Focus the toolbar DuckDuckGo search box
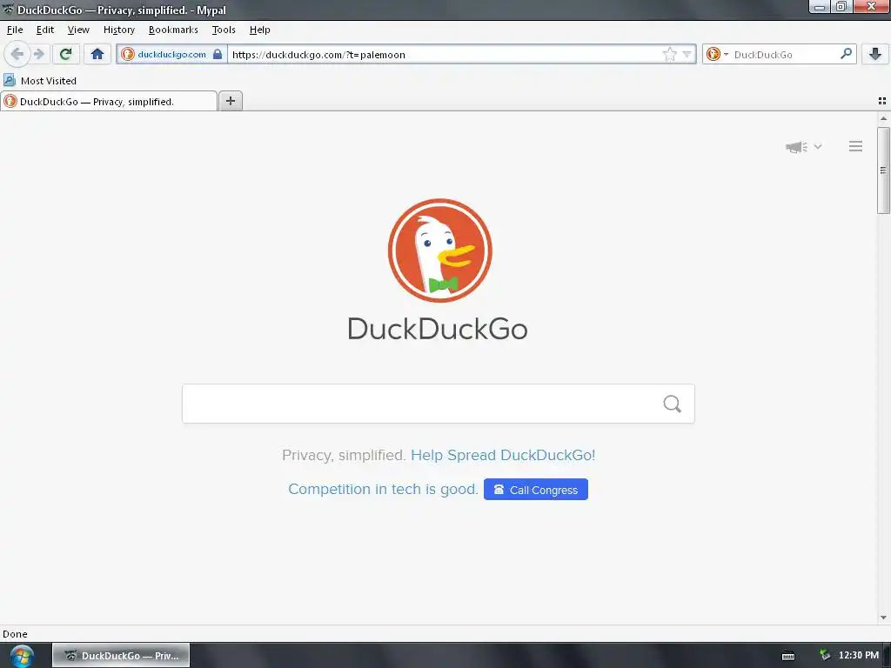Image resolution: width=891 pixels, height=668 pixels. [x=786, y=55]
